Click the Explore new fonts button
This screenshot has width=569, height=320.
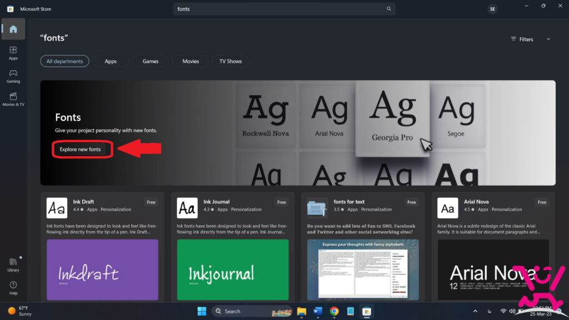point(80,149)
